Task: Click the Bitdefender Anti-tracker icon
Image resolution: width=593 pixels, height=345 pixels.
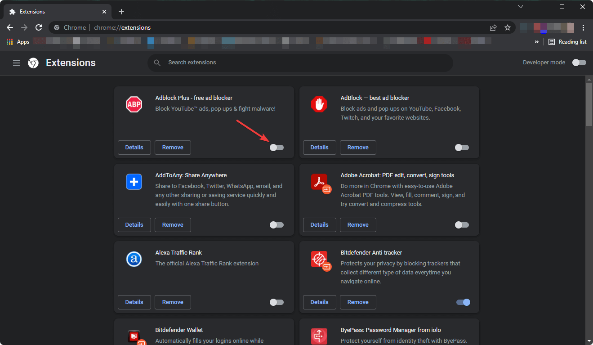Action: 321,261
